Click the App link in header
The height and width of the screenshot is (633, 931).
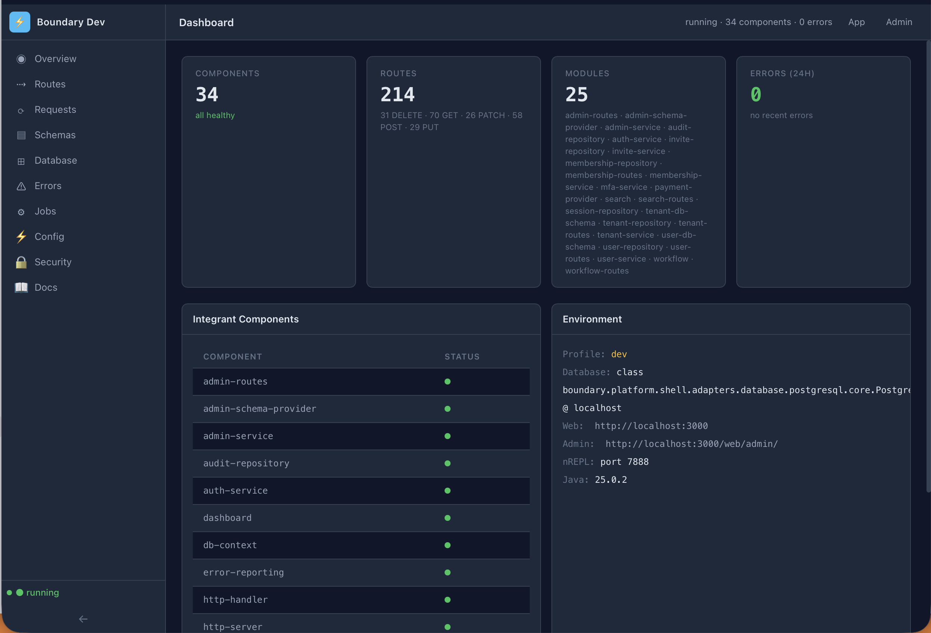click(857, 22)
